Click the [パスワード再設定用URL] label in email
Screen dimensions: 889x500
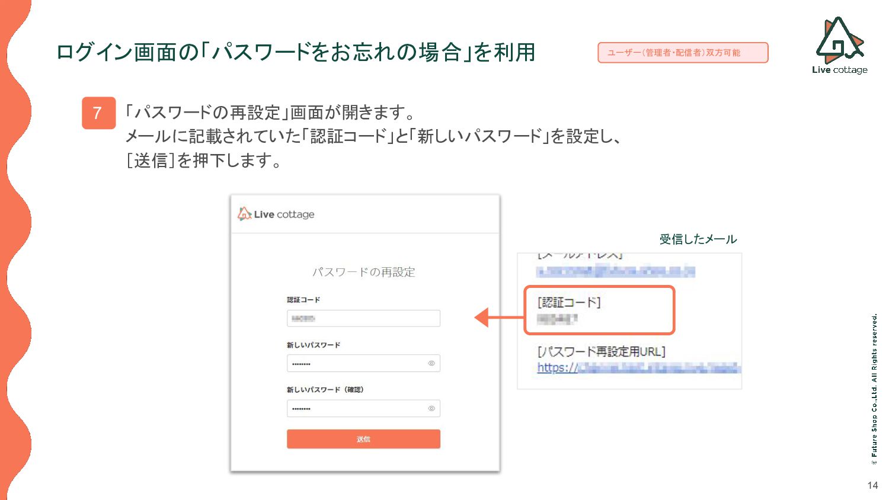601,351
